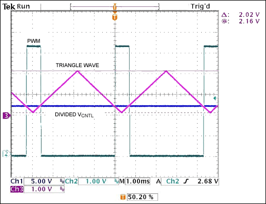Click the channel 2 ground reference marker
Viewport: 266px width, 204px height.
(6, 154)
